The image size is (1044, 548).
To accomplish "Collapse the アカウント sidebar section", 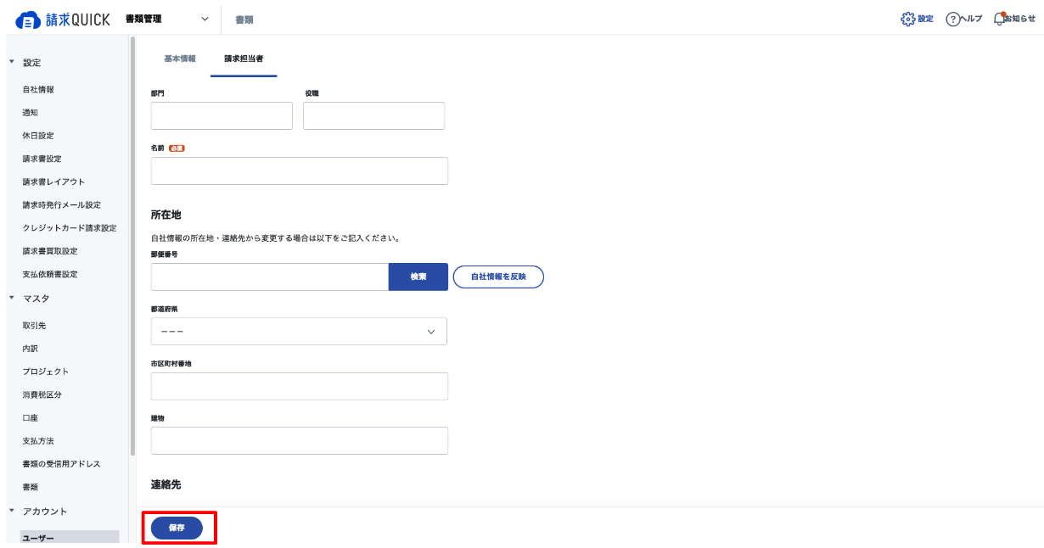I will click(x=12, y=512).
